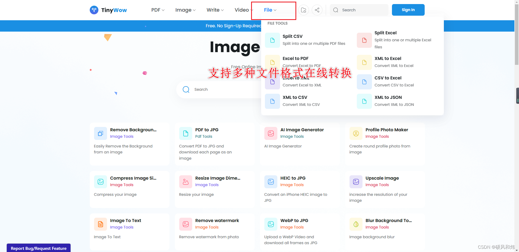Click the Resize Image Dimensions icon

pyautogui.click(x=186, y=182)
